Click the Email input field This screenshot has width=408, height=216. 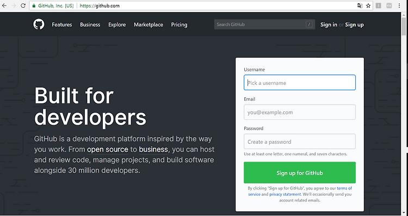tap(300, 112)
